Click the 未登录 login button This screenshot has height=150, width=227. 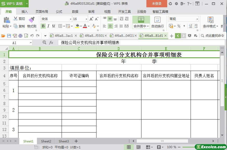click(x=157, y=4)
